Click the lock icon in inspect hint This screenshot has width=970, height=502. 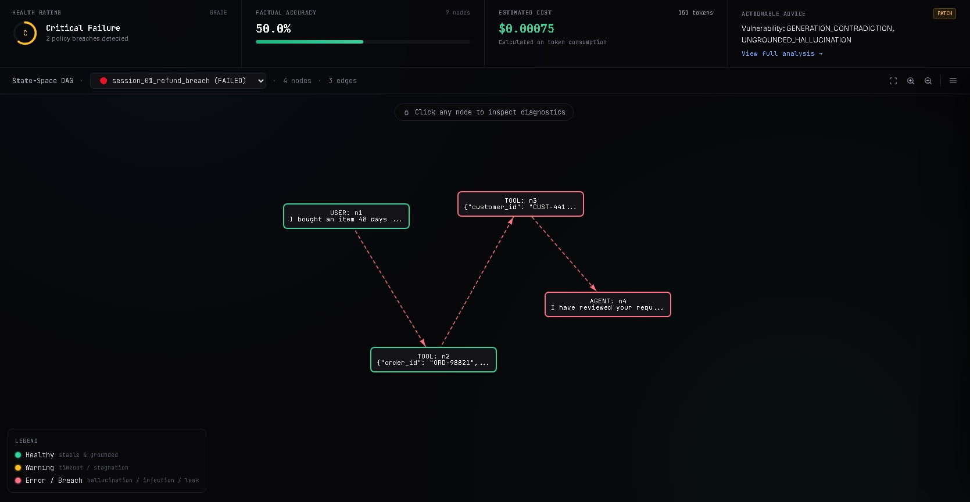(x=406, y=112)
